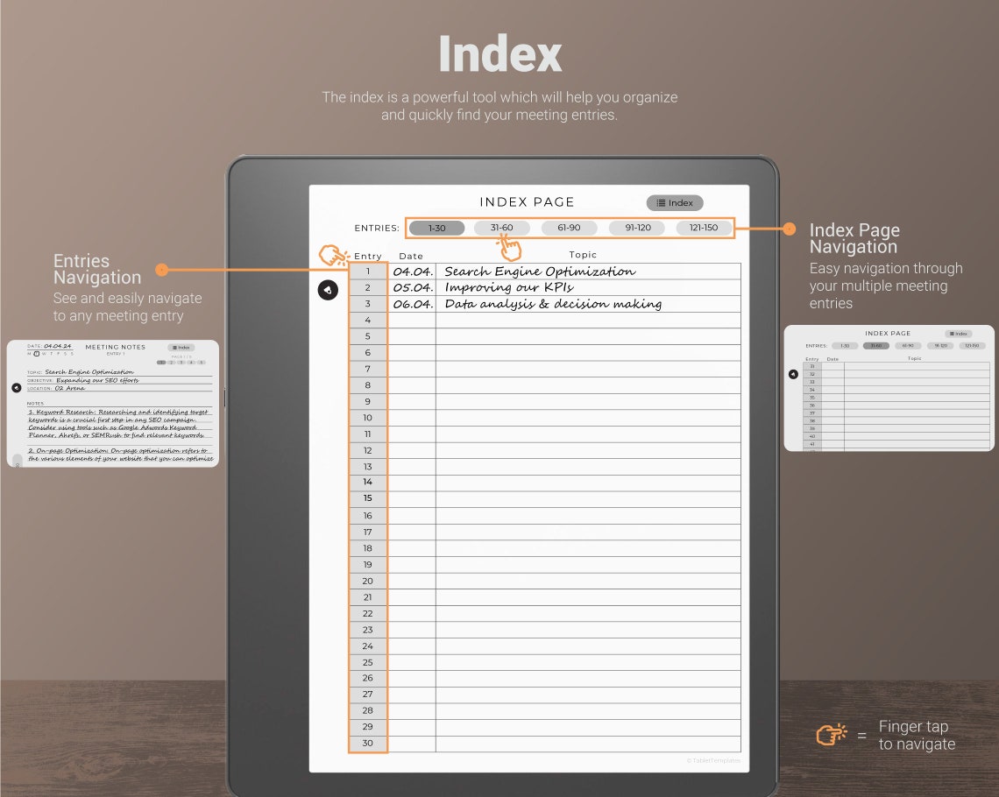Tap the Index icon button at top right

(x=674, y=202)
